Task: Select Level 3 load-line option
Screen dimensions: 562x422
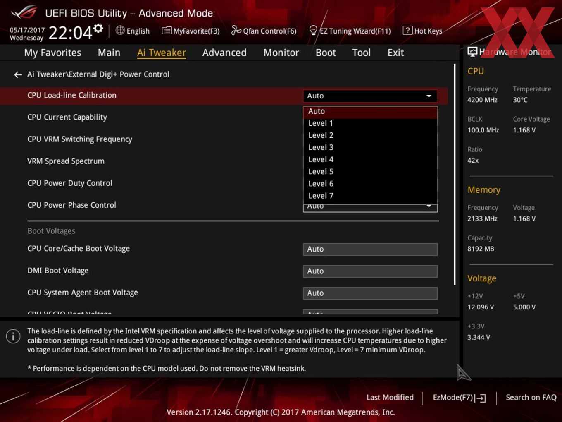Action: 370,147
